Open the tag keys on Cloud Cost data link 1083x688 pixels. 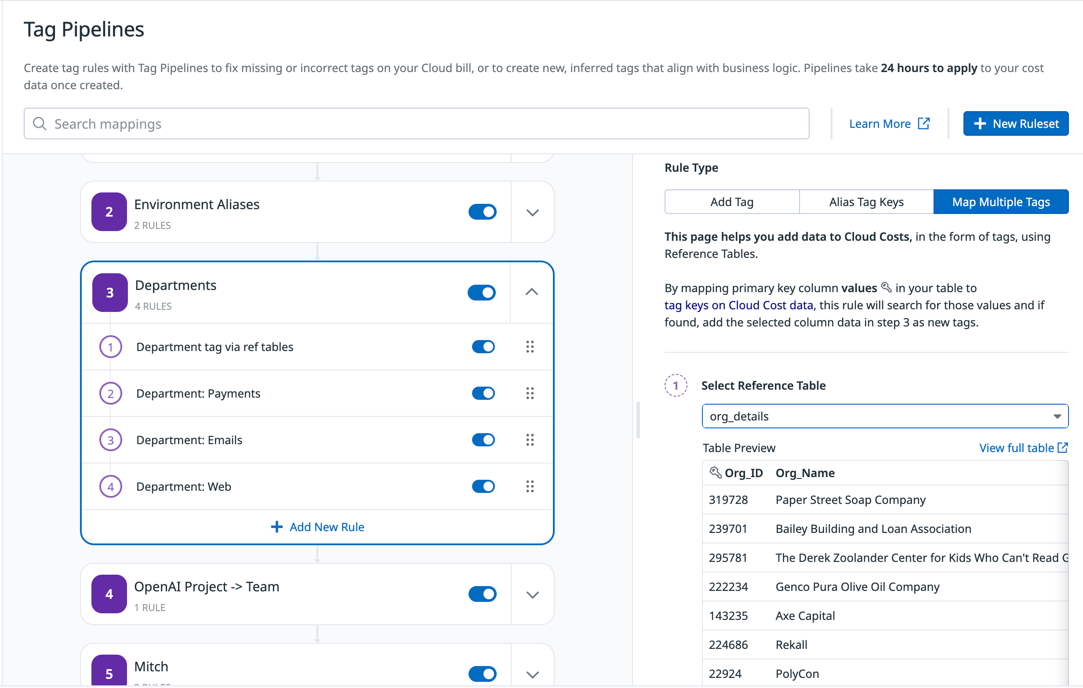738,305
